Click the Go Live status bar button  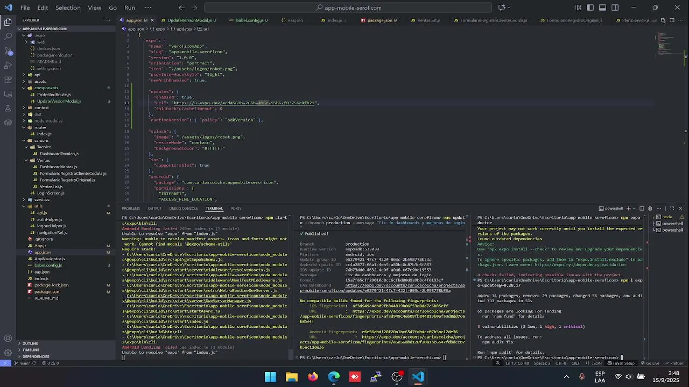coord(649,363)
